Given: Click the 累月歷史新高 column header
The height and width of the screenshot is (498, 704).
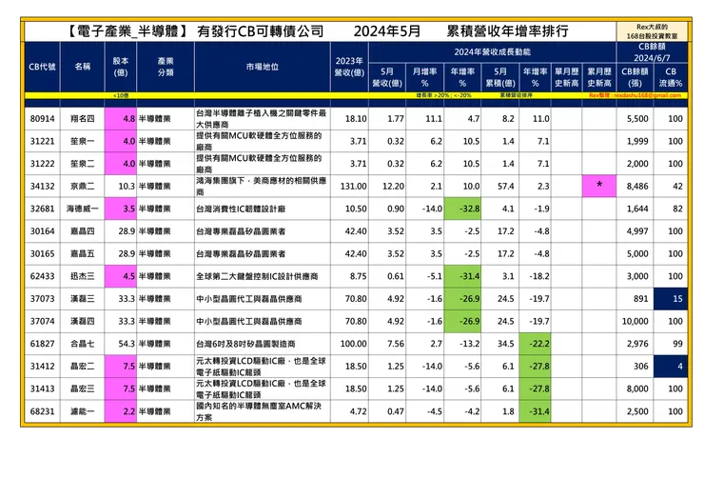Looking at the screenshot, I should pos(599,77).
